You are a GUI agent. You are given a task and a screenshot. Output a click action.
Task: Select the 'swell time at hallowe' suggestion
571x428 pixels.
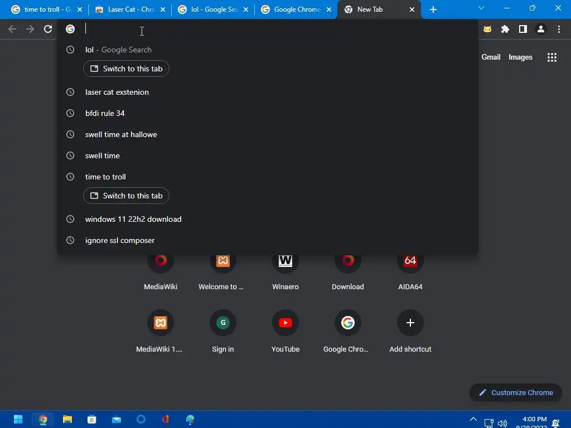pos(268,134)
